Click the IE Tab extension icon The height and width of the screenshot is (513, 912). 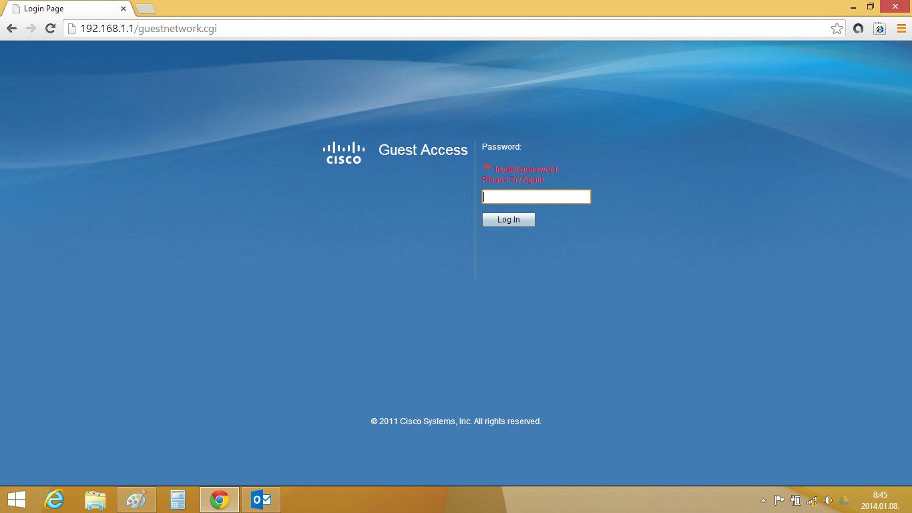[x=880, y=28]
